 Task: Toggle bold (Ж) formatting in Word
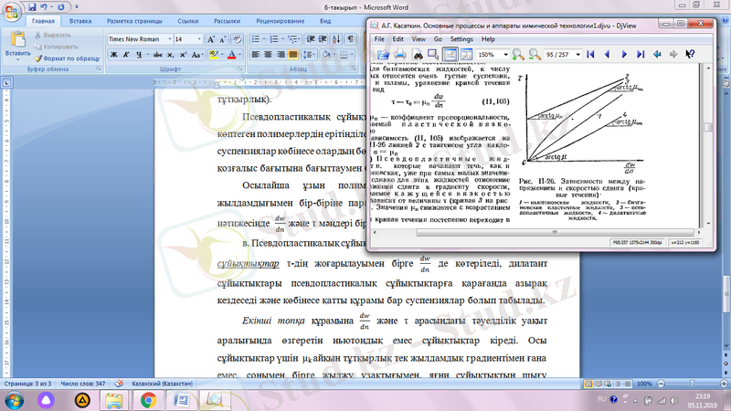click(113, 55)
